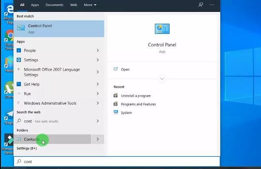261x169 pixels.
Task: Click the Settings (8+) category heading
Action: pos(27,148)
